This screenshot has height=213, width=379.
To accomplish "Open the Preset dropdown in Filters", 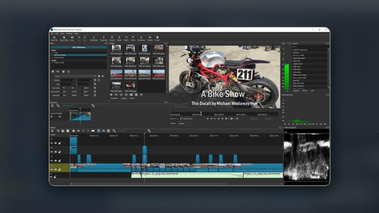I will tap(78, 76).
